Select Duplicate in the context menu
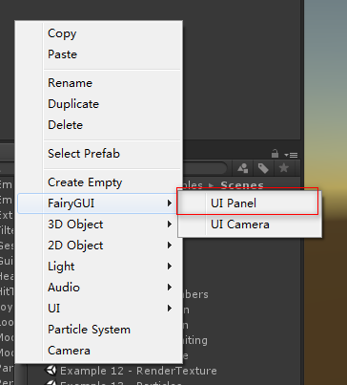Image resolution: width=347 pixels, height=385 pixels. 99,104
